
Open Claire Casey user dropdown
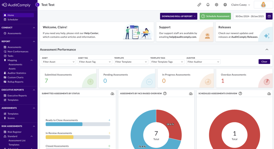click(241, 5)
